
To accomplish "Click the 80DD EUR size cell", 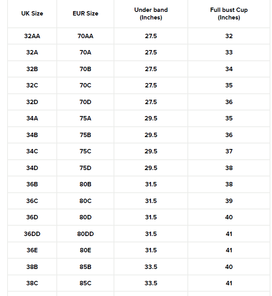I will [85, 234].
